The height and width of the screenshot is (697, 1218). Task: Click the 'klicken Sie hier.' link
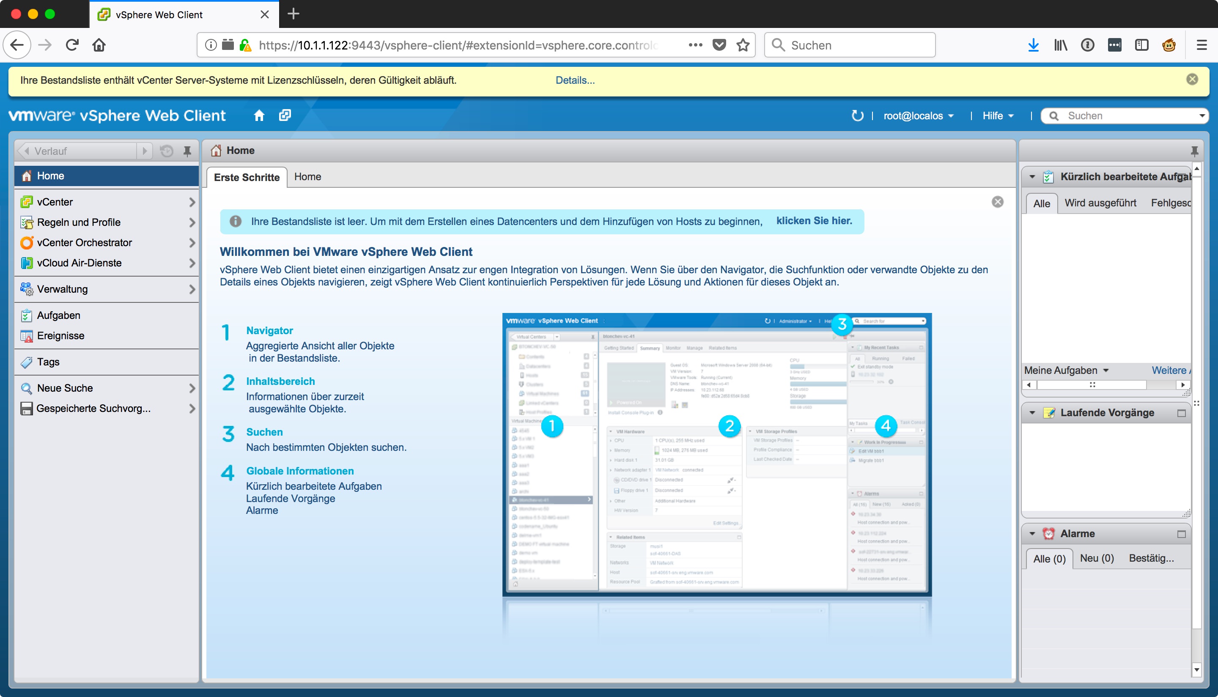[x=814, y=221]
